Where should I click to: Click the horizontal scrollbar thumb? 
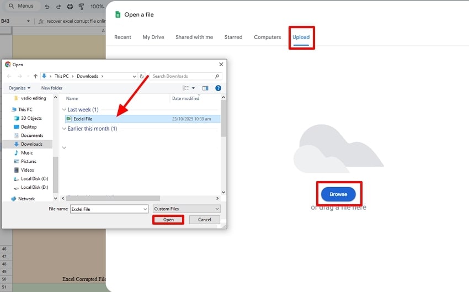(113, 198)
